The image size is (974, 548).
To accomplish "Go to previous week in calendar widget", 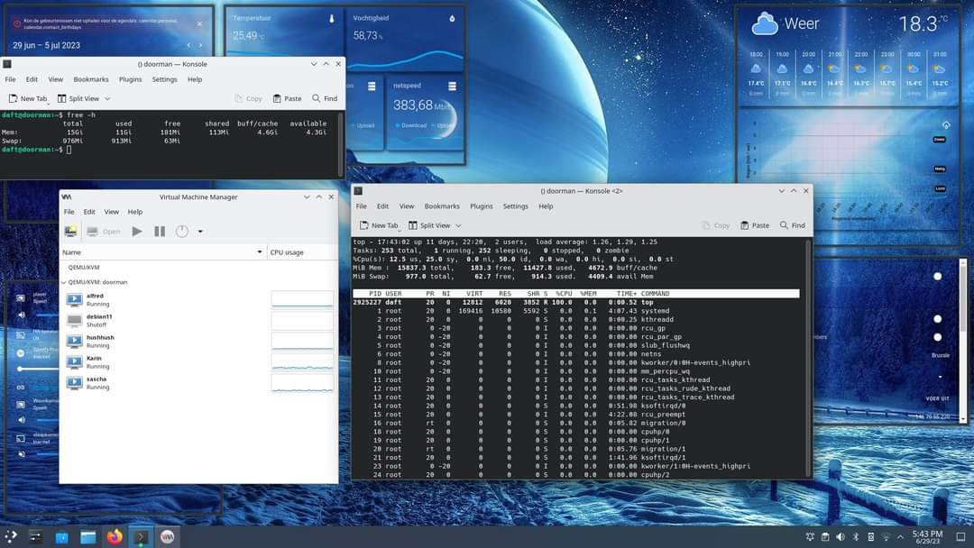I will pyautogui.click(x=188, y=45).
